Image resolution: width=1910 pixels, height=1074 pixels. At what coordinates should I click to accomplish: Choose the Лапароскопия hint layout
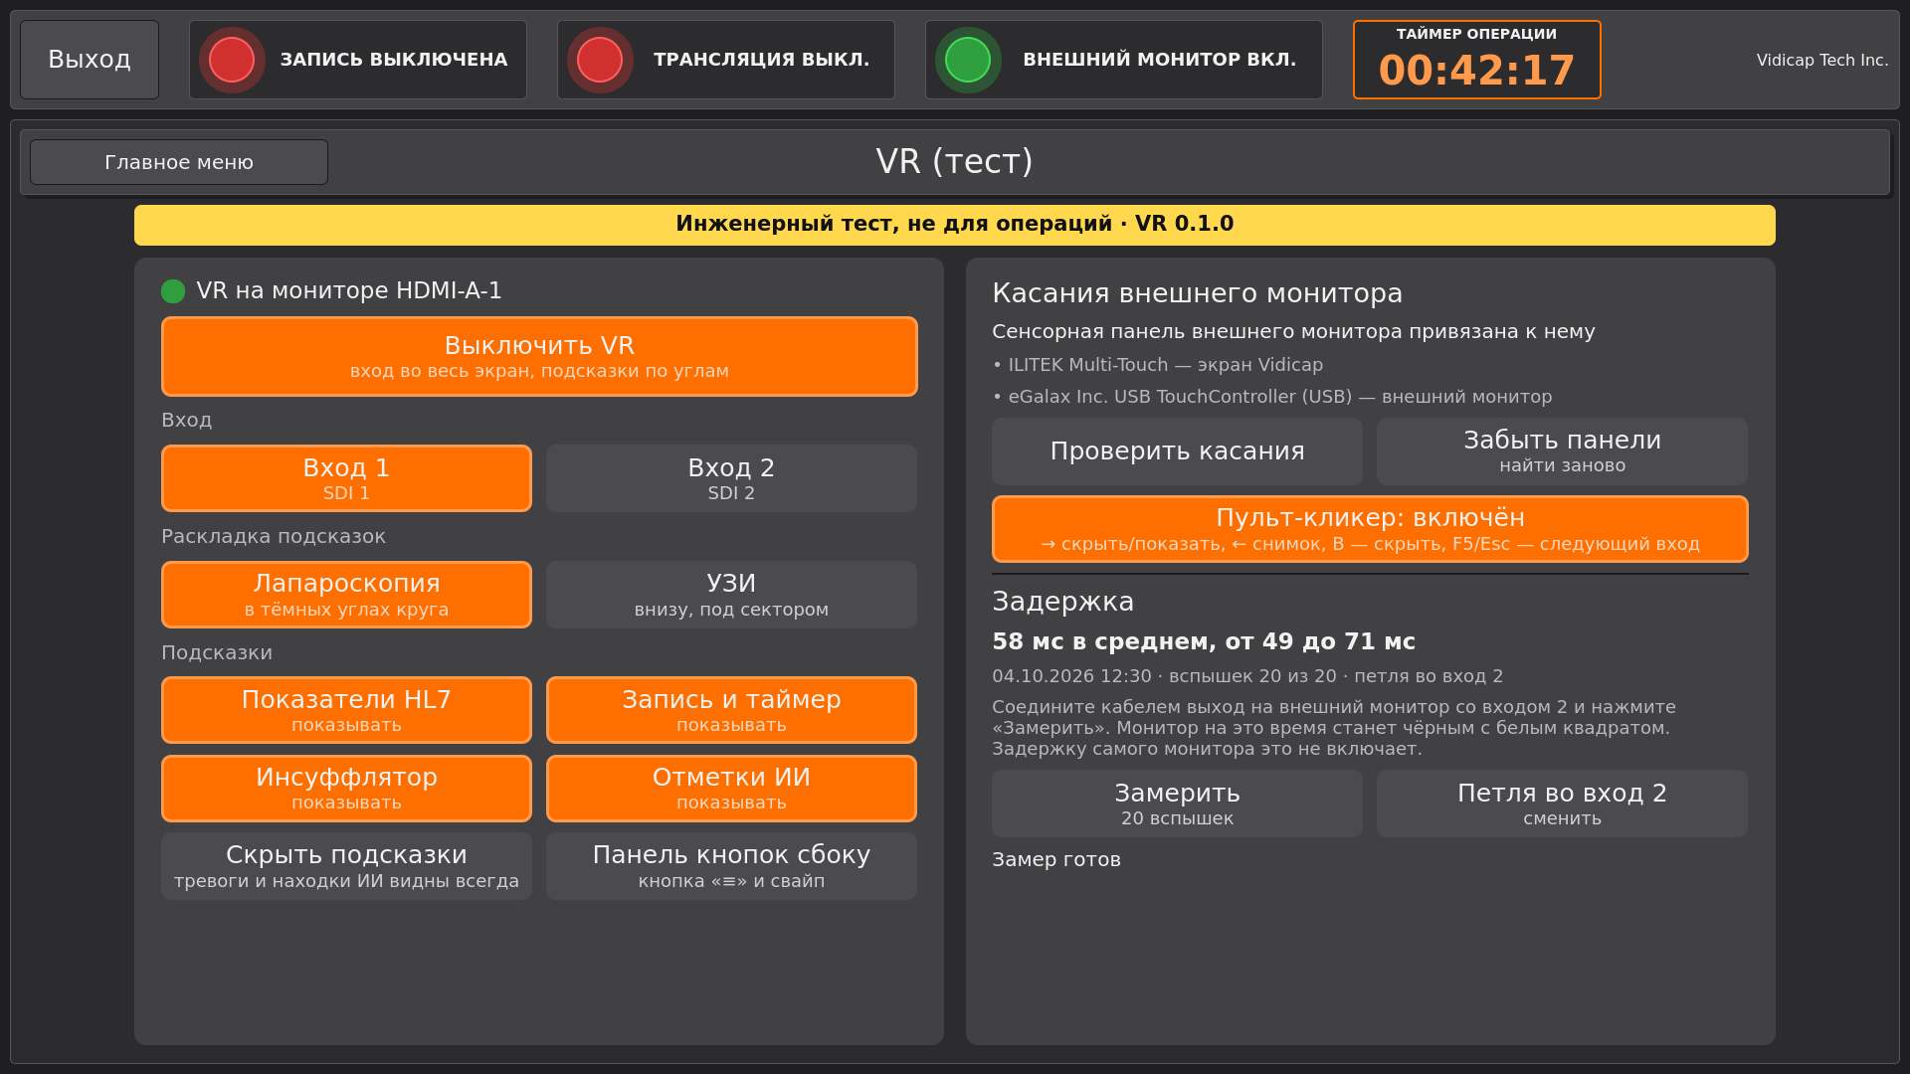346,595
